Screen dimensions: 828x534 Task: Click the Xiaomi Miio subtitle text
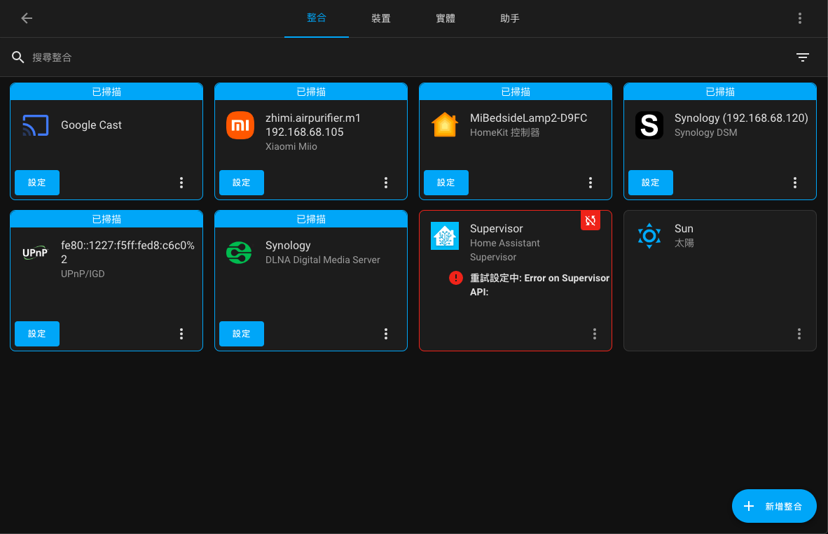point(291,147)
